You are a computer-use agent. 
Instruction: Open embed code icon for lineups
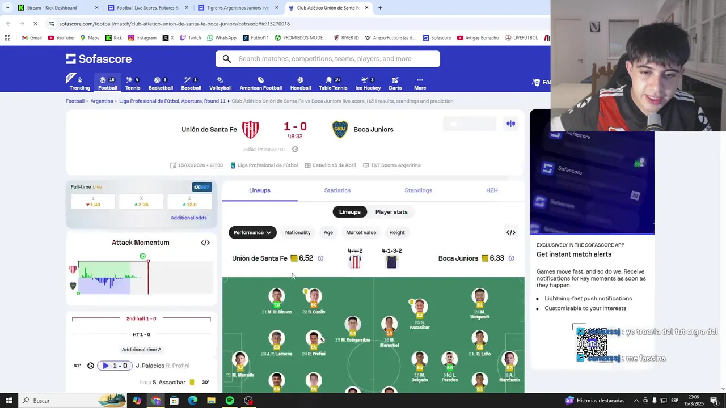pos(510,232)
